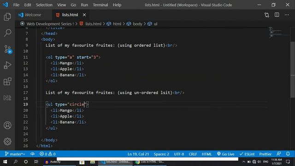Screen dimensions: 295x166
Task: Click ESLint status bar item
Action: 247,154
